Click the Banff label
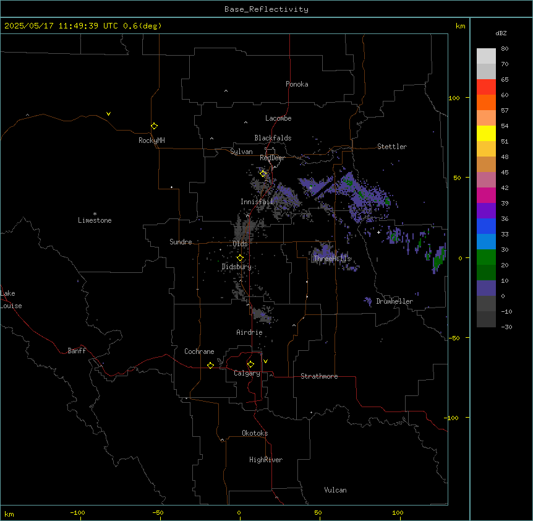Image resolution: width=533 pixels, height=521 pixels. (x=77, y=351)
